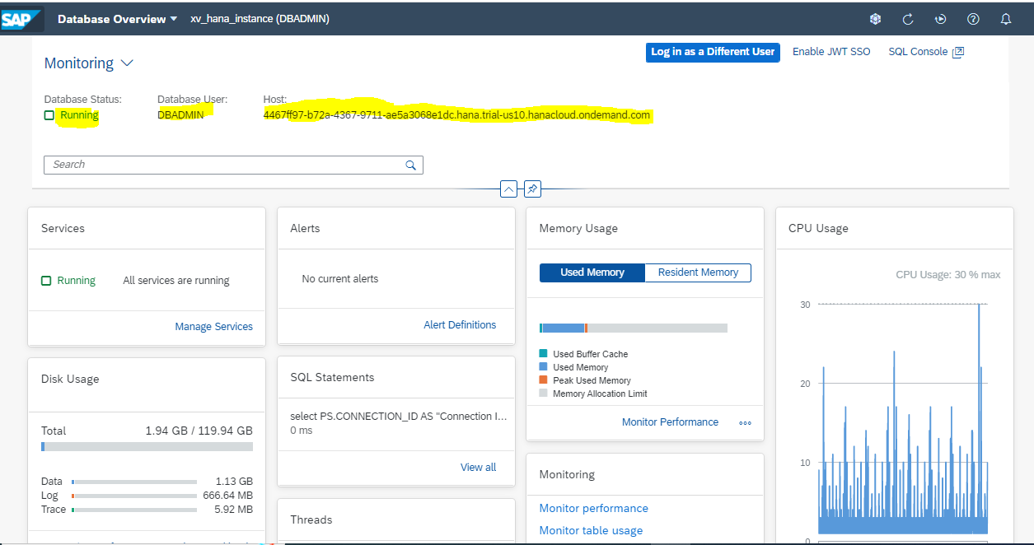Click the xv_hana_instance (DBADMIN) title

pos(260,19)
